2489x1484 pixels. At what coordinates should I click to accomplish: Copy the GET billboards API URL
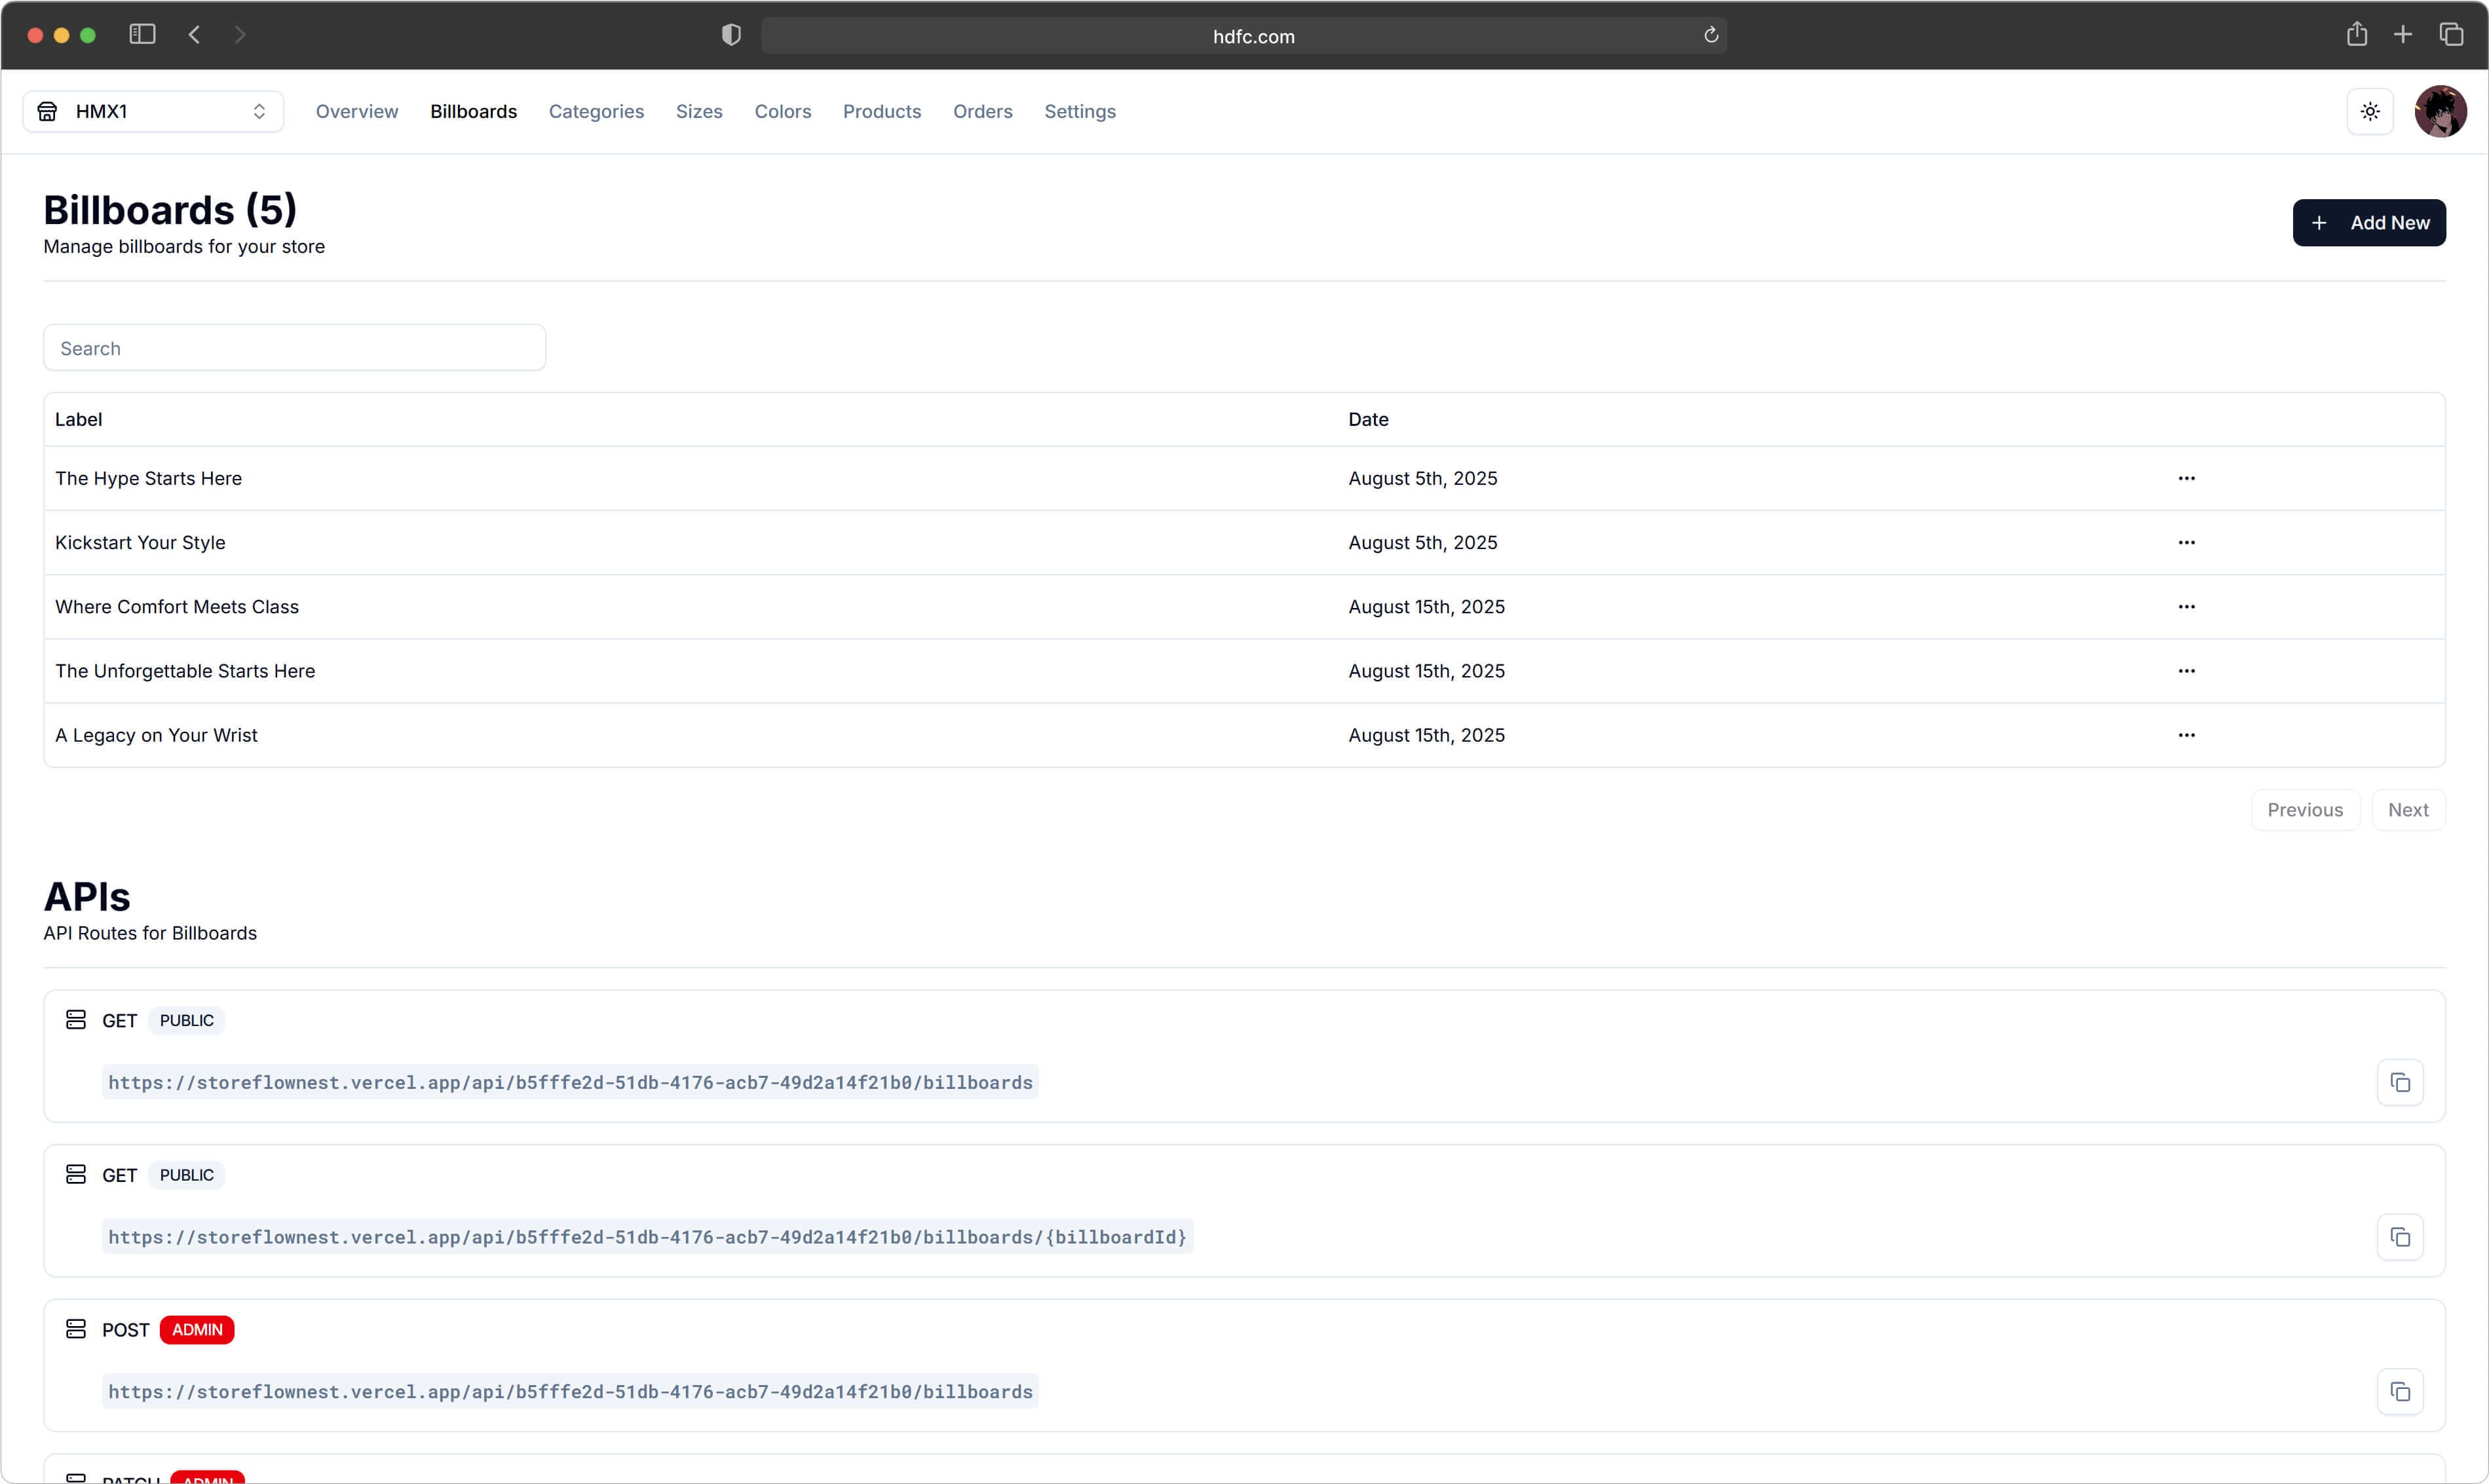tap(2400, 1083)
